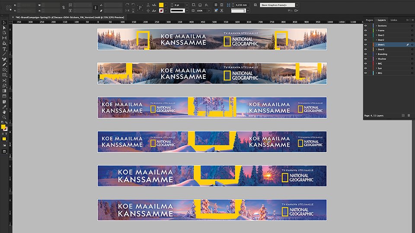Viewport: 415px width, 233px height.
Task: Open the stroke weight dropdown
Action: tap(187, 5)
